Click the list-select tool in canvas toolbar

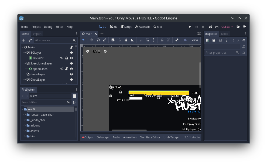click(x=113, y=40)
